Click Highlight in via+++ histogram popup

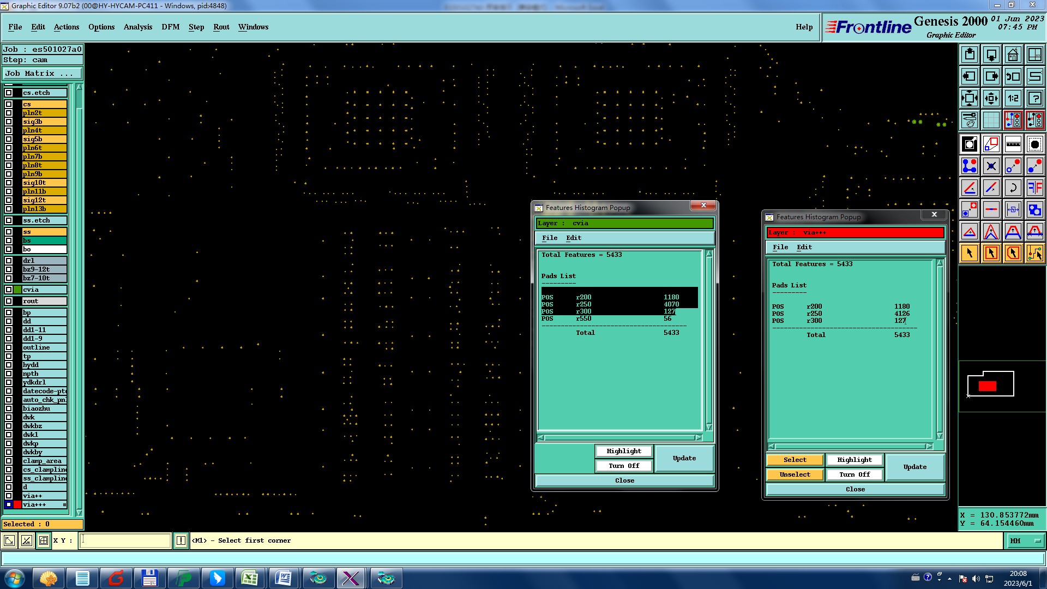coord(854,460)
